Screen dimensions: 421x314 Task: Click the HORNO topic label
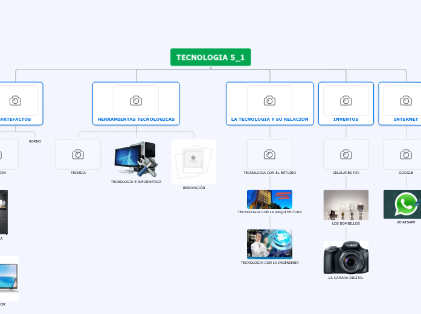pos(35,141)
